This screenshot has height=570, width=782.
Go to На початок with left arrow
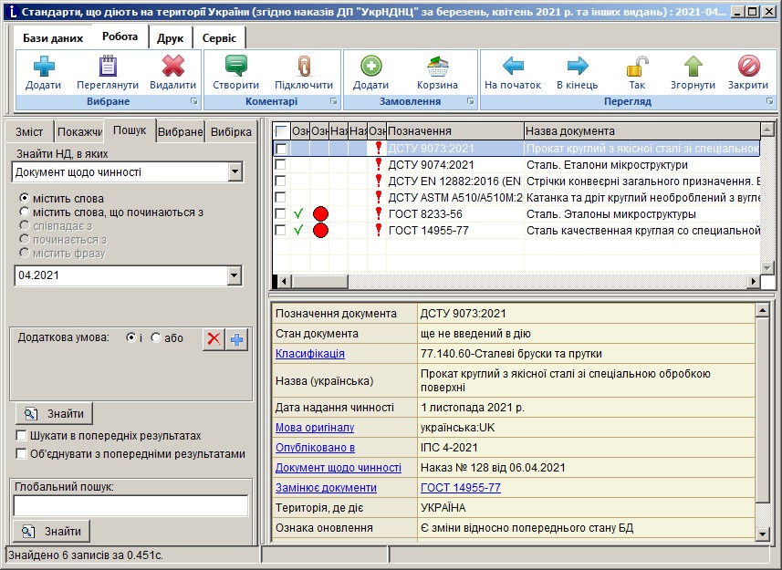click(x=513, y=66)
